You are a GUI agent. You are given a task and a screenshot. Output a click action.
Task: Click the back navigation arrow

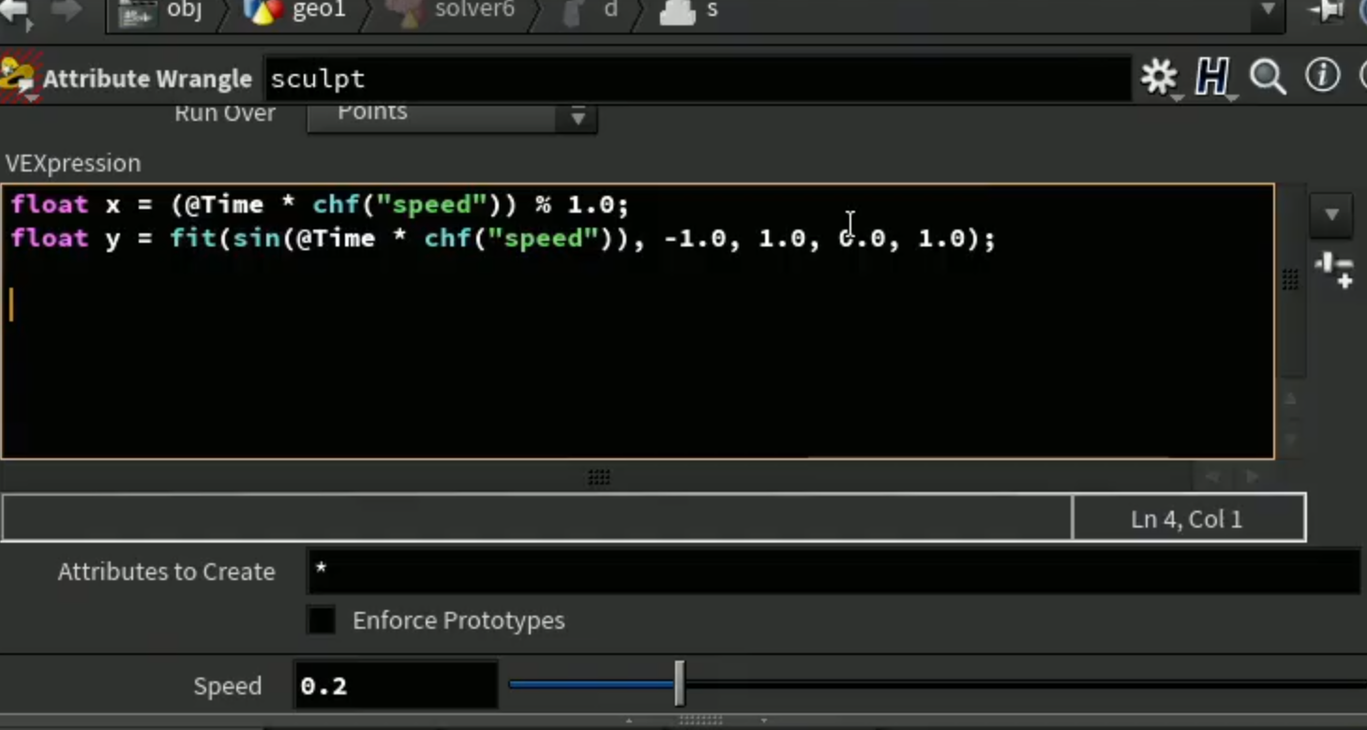click(x=16, y=11)
